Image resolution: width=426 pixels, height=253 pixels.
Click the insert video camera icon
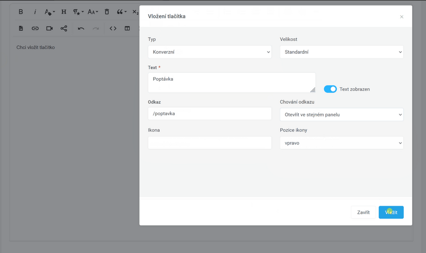pyautogui.click(x=50, y=28)
